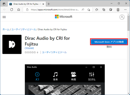This screenshot has width=130, height=95.
Task: Open ユーティリティとツール breadcrumb link
Action: point(24,29)
